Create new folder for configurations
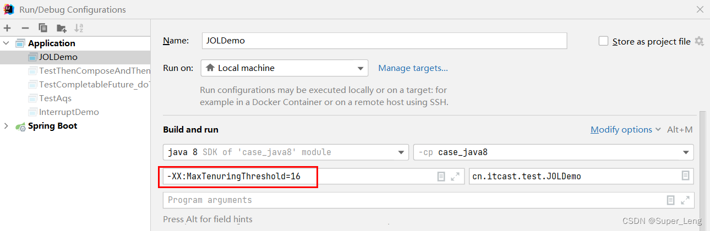710x231 pixels. click(61, 28)
